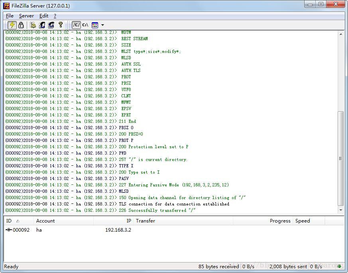
Task: Click the lock server padlock icon
Action: (21, 25)
